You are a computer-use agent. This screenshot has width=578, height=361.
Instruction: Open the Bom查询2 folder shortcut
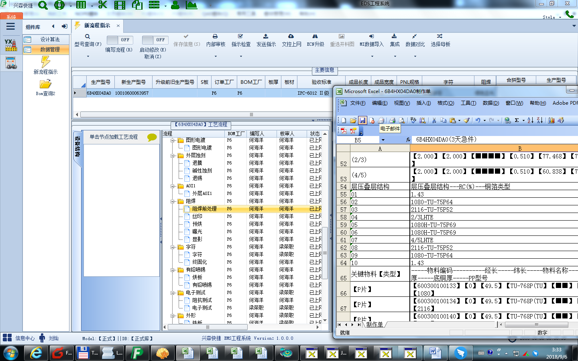click(x=45, y=87)
